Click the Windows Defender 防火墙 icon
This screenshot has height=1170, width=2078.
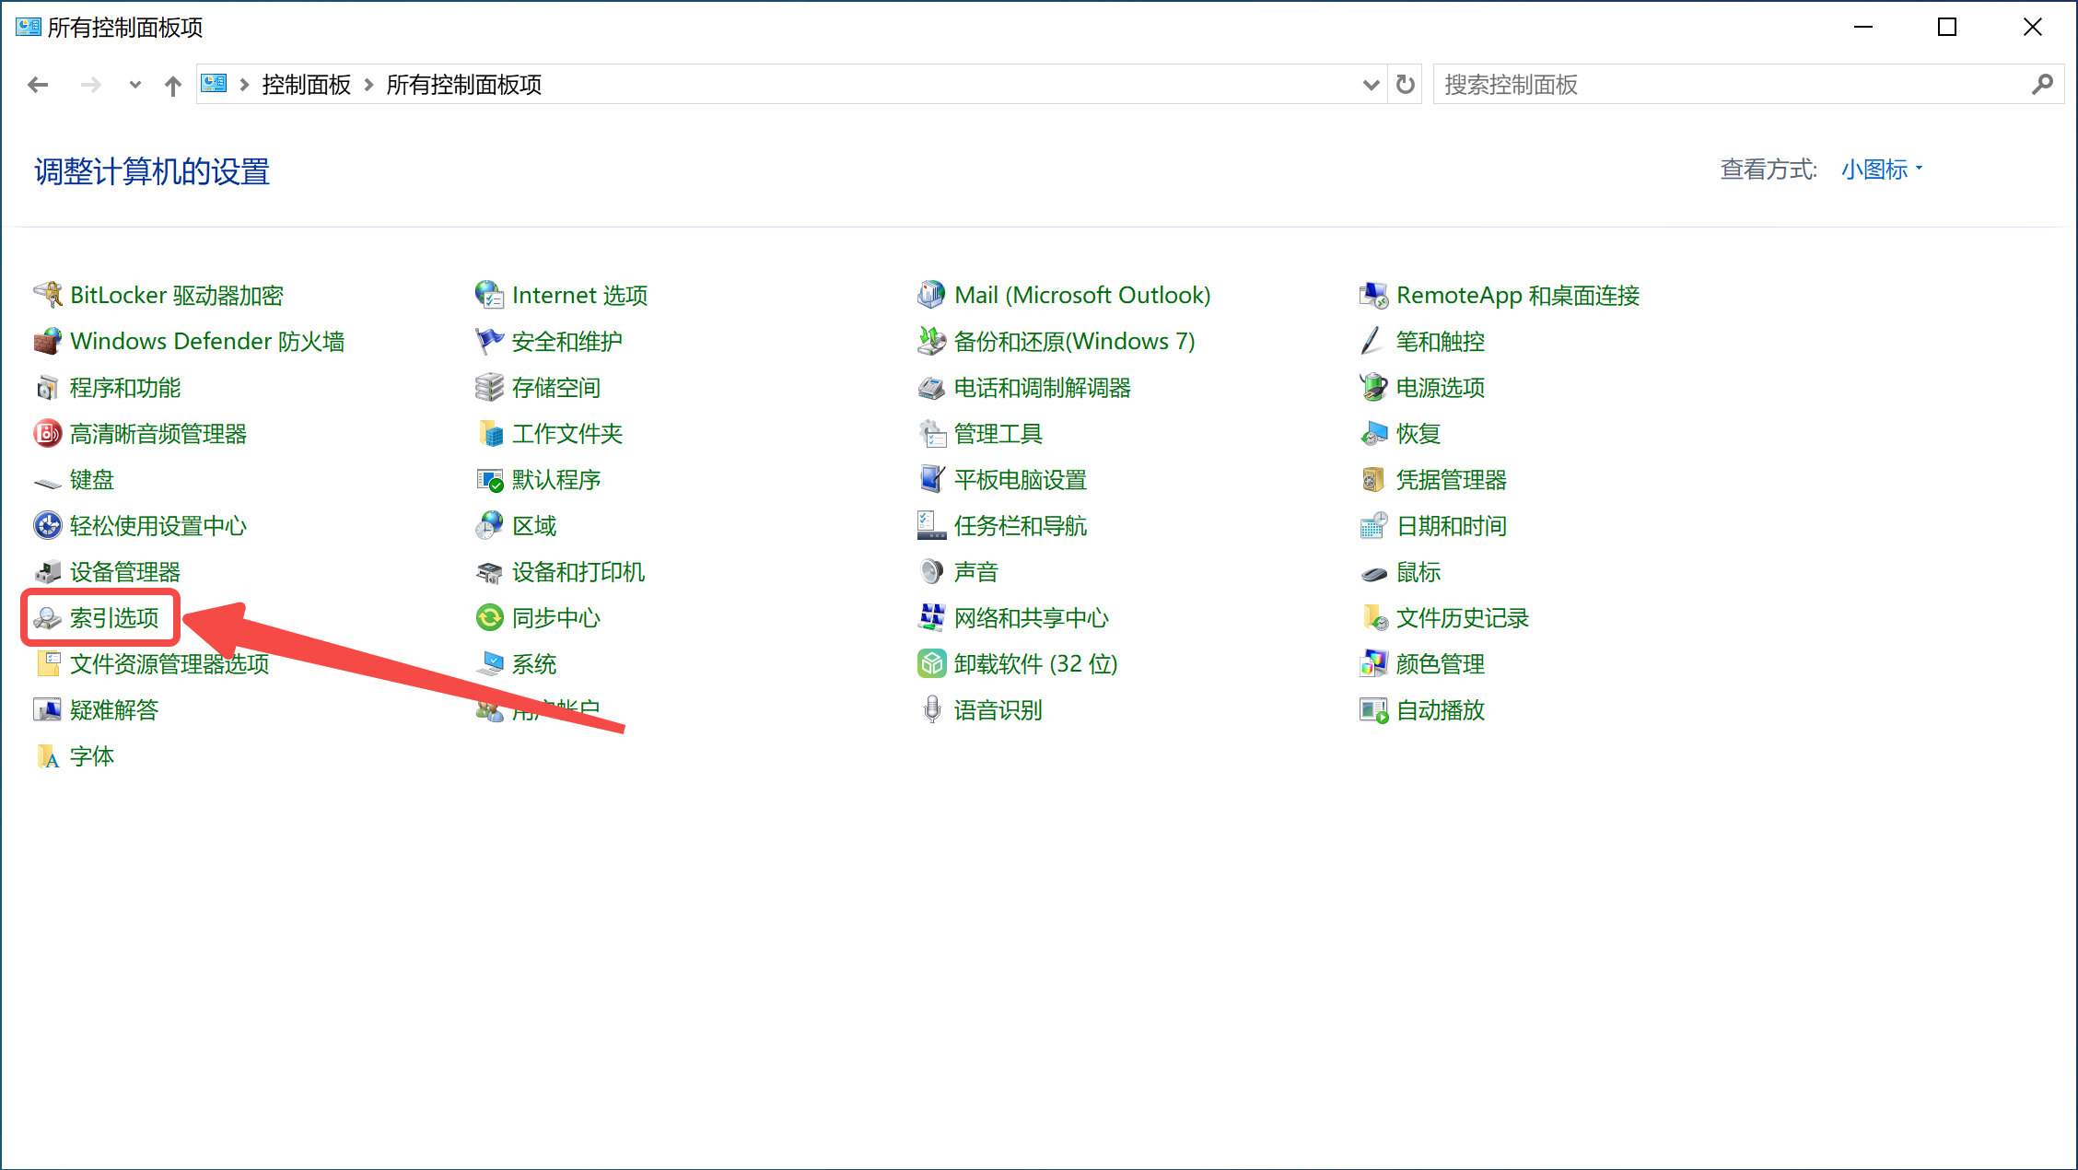pos(48,341)
